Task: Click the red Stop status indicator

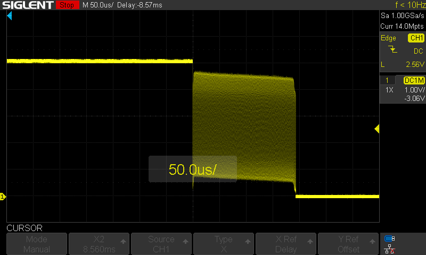Action: [68, 5]
